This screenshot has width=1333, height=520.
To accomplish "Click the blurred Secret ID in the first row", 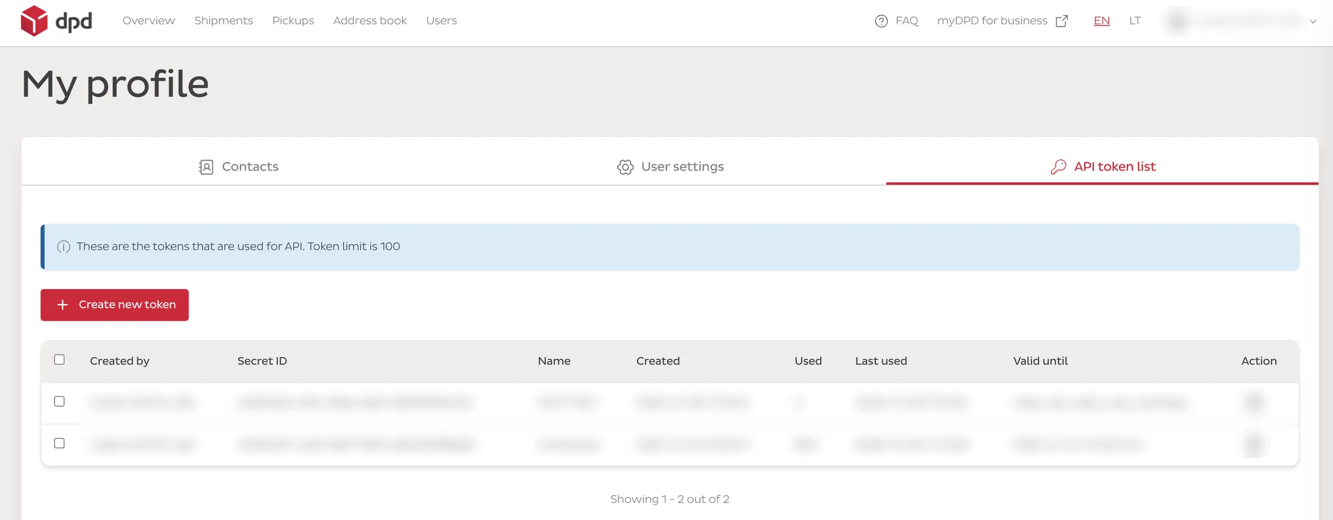I will [x=355, y=402].
